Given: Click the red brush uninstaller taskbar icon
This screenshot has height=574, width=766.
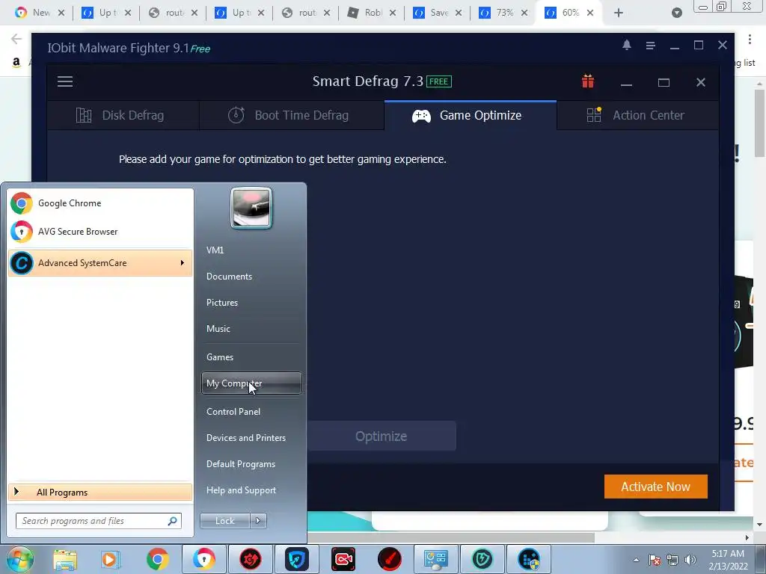Looking at the screenshot, I should tap(389, 559).
